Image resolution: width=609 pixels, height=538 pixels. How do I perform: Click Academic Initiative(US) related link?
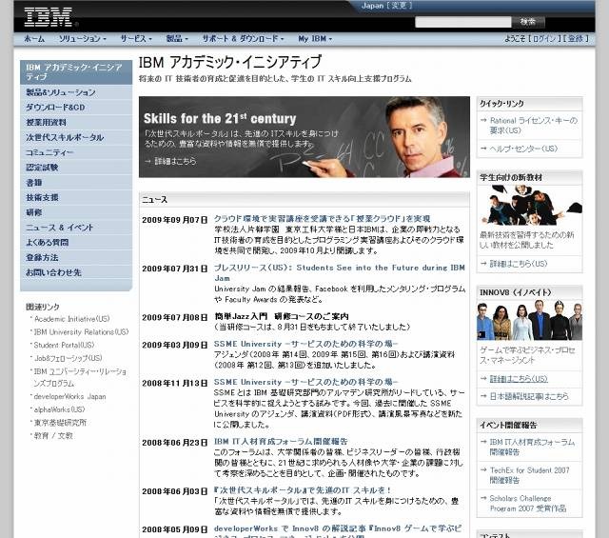[72, 319]
